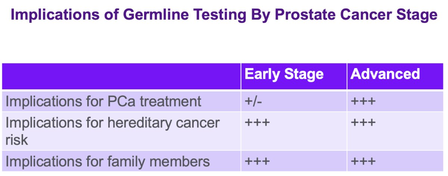Select Early Stage +++ cell for hereditary risk
Image resolution: width=448 pixels, height=176 pixels.
coord(294,132)
